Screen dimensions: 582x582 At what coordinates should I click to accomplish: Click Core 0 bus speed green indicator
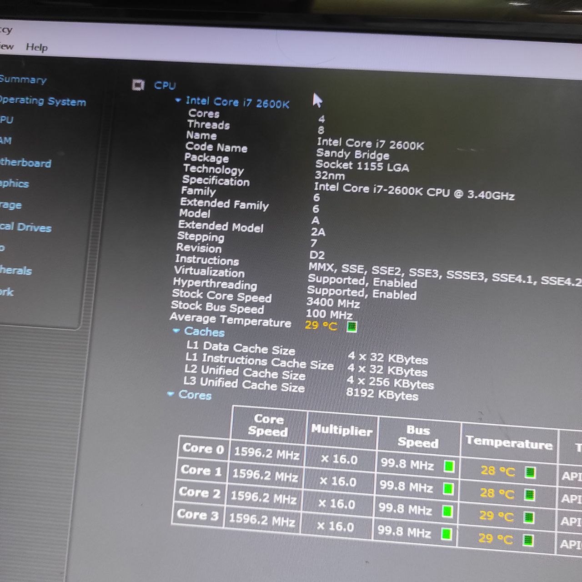[x=449, y=466]
